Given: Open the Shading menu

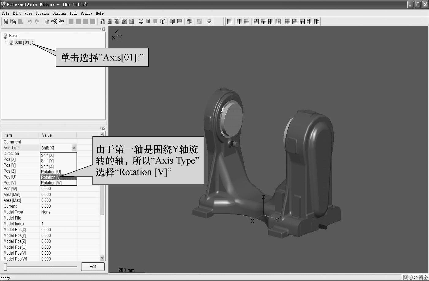Looking at the screenshot, I should pyautogui.click(x=59, y=13).
